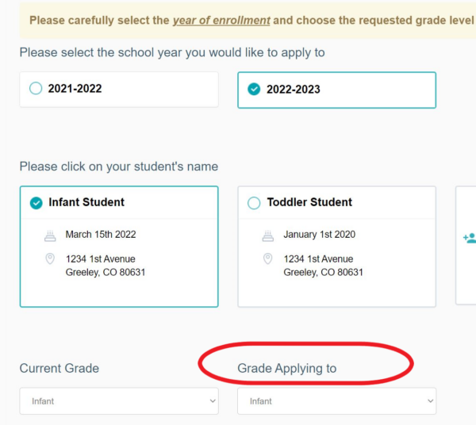Click birthday cake icon on Infant Student card
The height and width of the screenshot is (425, 476).
pos(51,235)
